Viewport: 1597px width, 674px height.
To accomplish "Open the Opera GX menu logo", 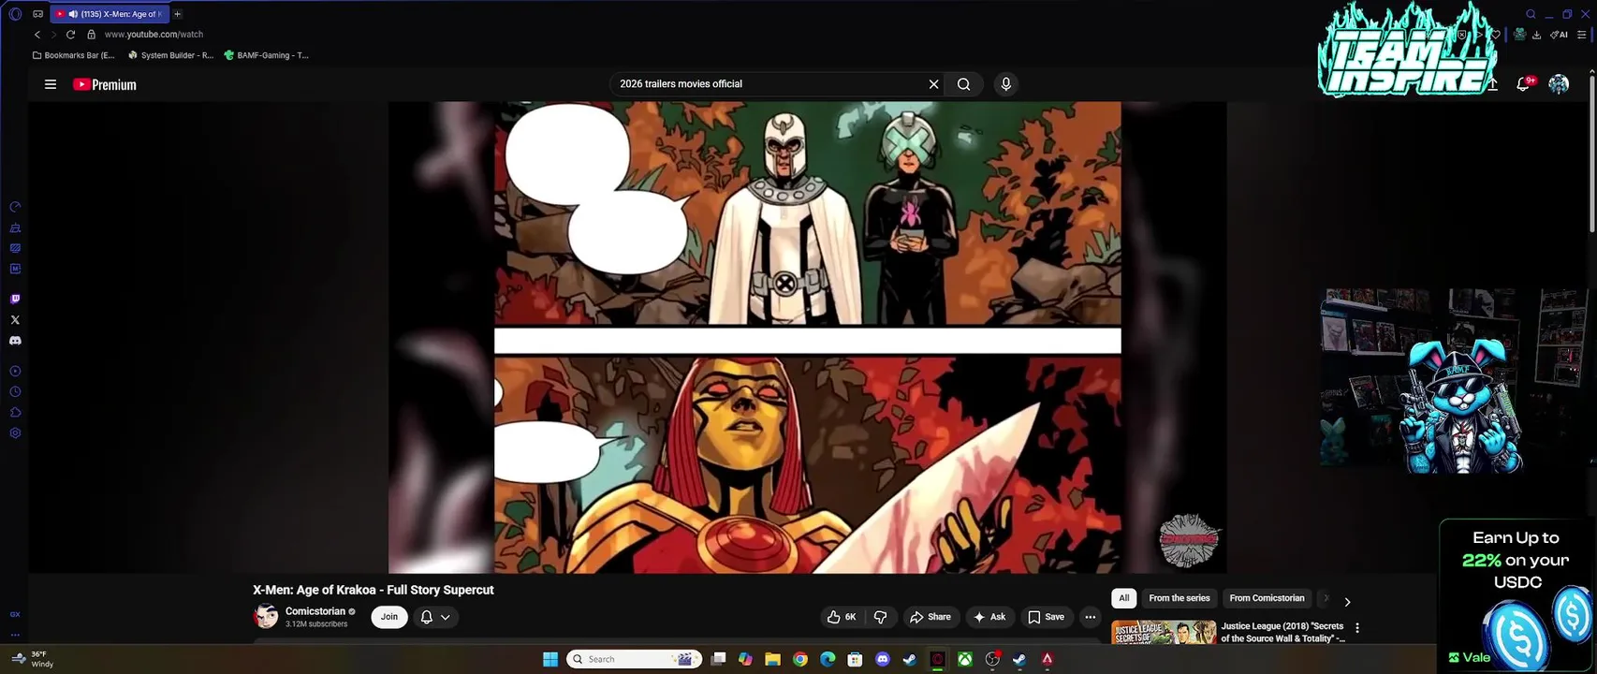I will pyautogui.click(x=14, y=14).
